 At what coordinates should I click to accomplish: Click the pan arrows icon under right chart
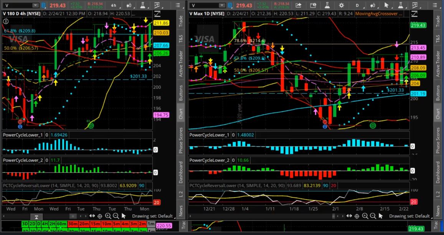349,216
